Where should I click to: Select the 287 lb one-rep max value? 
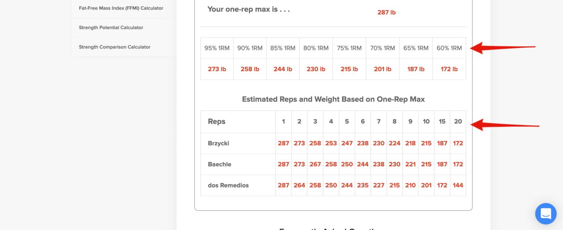pyautogui.click(x=386, y=12)
